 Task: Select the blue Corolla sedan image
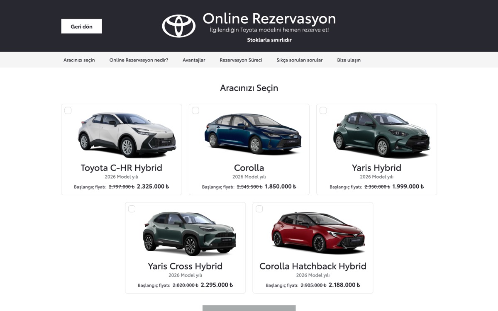pyautogui.click(x=253, y=134)
